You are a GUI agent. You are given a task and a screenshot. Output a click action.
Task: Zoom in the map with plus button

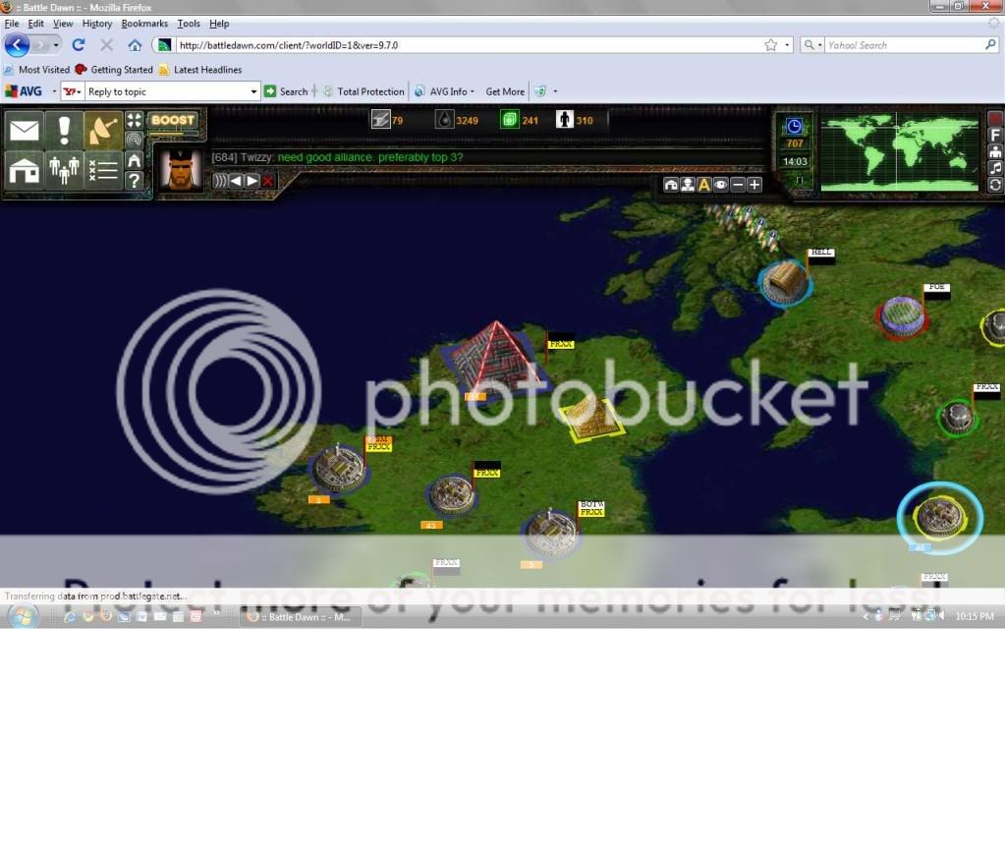(754, 185)
